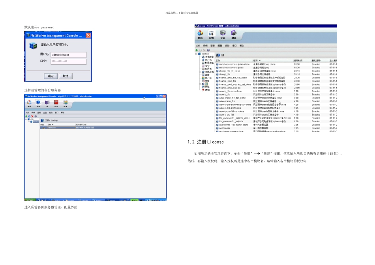The height and width of the screenshot is (265, 375).
Task: Click green plus icon in Management Console toolbar
Action: pos(26,116)
